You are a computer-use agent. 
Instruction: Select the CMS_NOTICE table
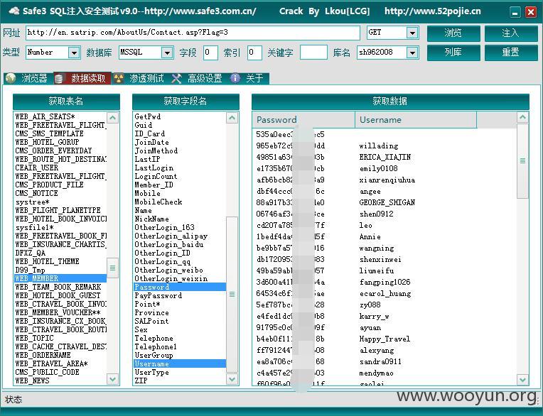click(60, 193)
